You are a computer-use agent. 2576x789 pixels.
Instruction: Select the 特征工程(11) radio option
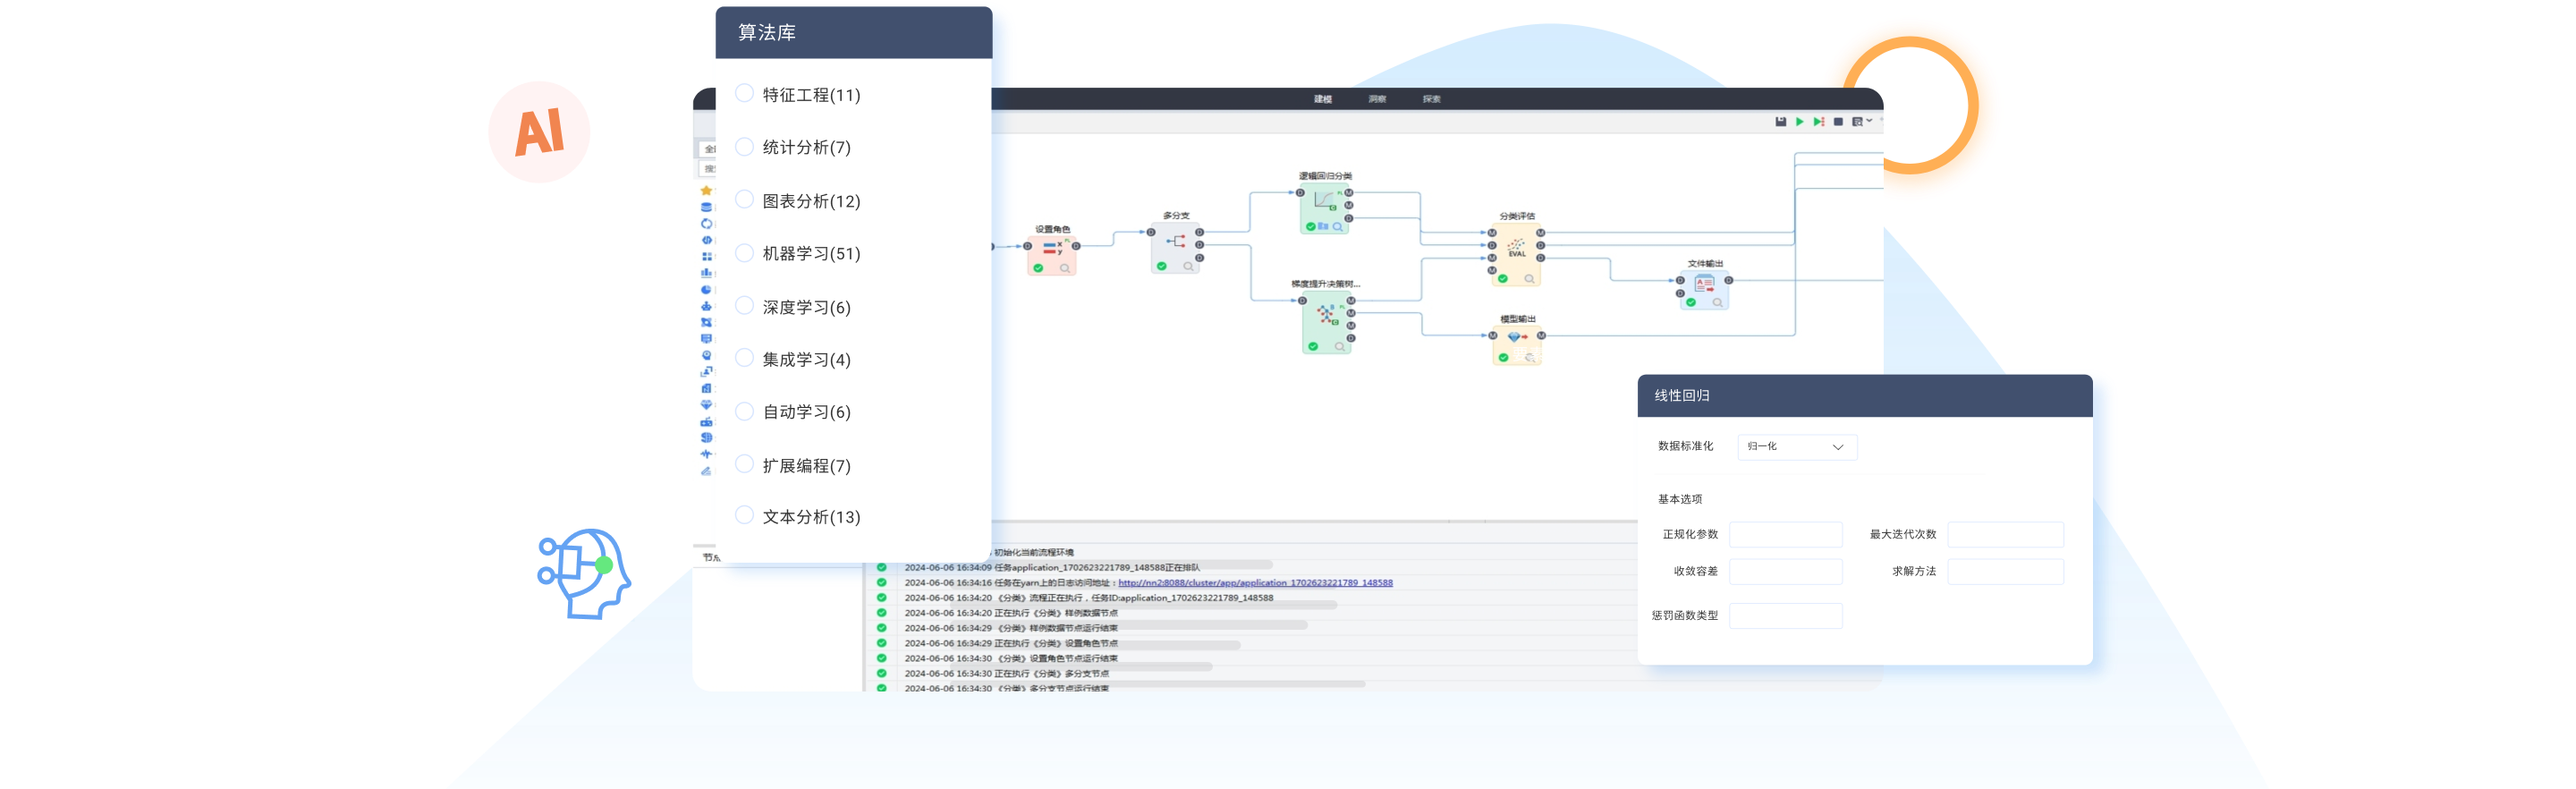click(744, 93)
